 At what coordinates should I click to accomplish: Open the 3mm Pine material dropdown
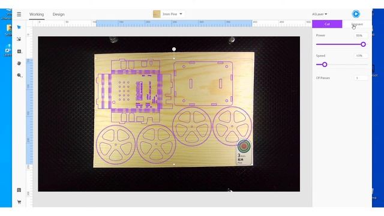(x=172, y=14)
